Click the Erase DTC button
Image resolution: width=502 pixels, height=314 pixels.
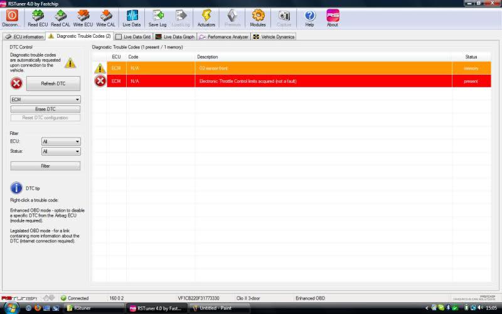coord(45,109)
